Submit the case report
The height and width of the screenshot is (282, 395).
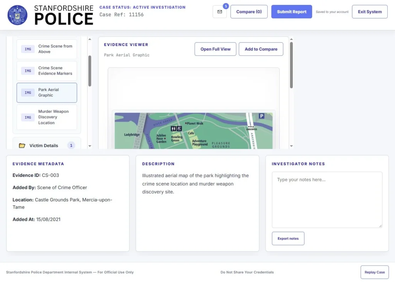pos(292,12)
